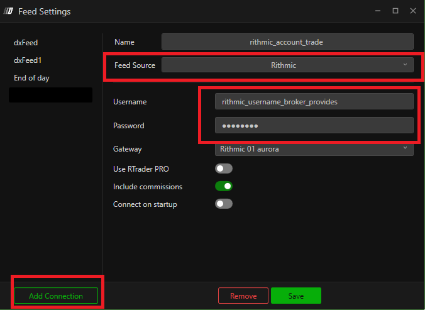The width and height of the screenshot is (425, 310).
Task: Toggle Use RTrader PRO switch
Action: pos(224,169)
